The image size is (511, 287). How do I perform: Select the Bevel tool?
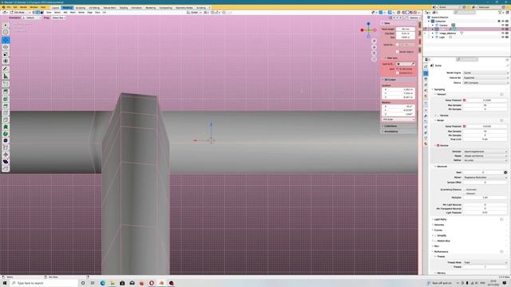click(6, 106)
